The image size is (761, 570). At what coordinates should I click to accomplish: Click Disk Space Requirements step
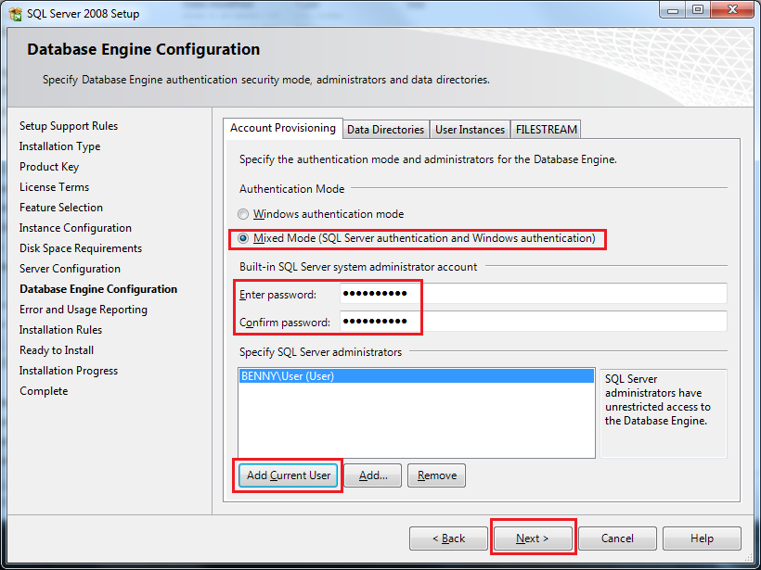coord(81,248)
